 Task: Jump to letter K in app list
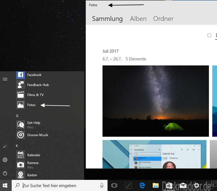17,146
